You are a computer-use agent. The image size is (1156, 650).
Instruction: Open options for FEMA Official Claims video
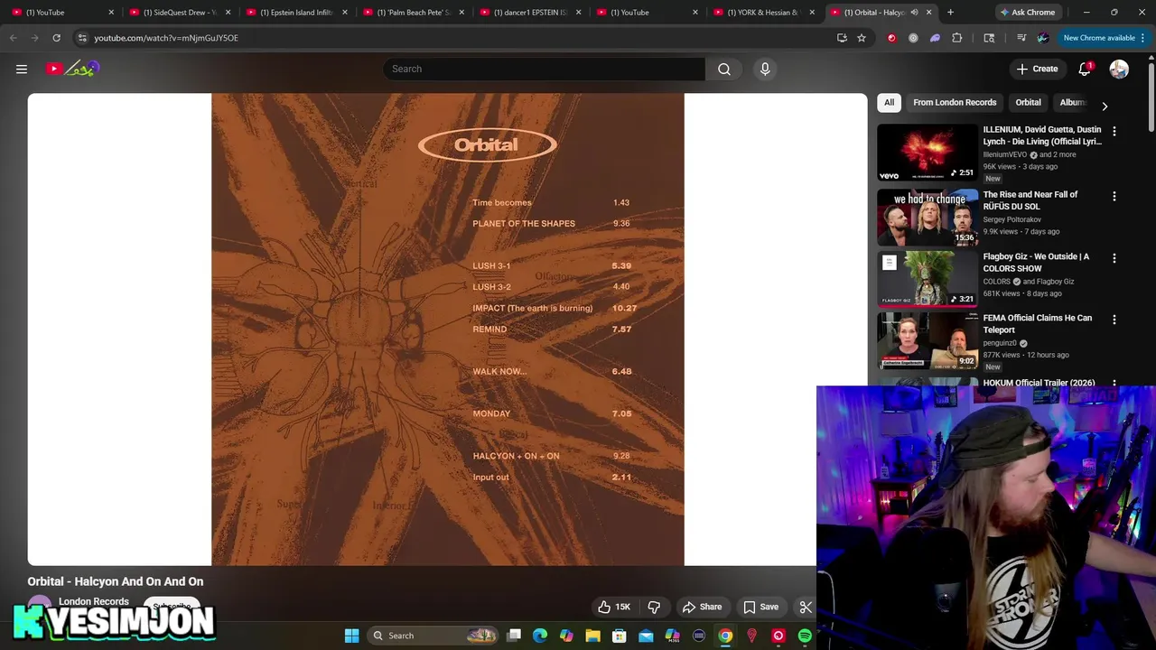point(1114,320)
